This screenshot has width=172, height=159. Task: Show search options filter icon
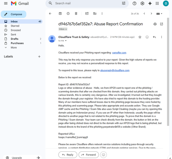123,3
